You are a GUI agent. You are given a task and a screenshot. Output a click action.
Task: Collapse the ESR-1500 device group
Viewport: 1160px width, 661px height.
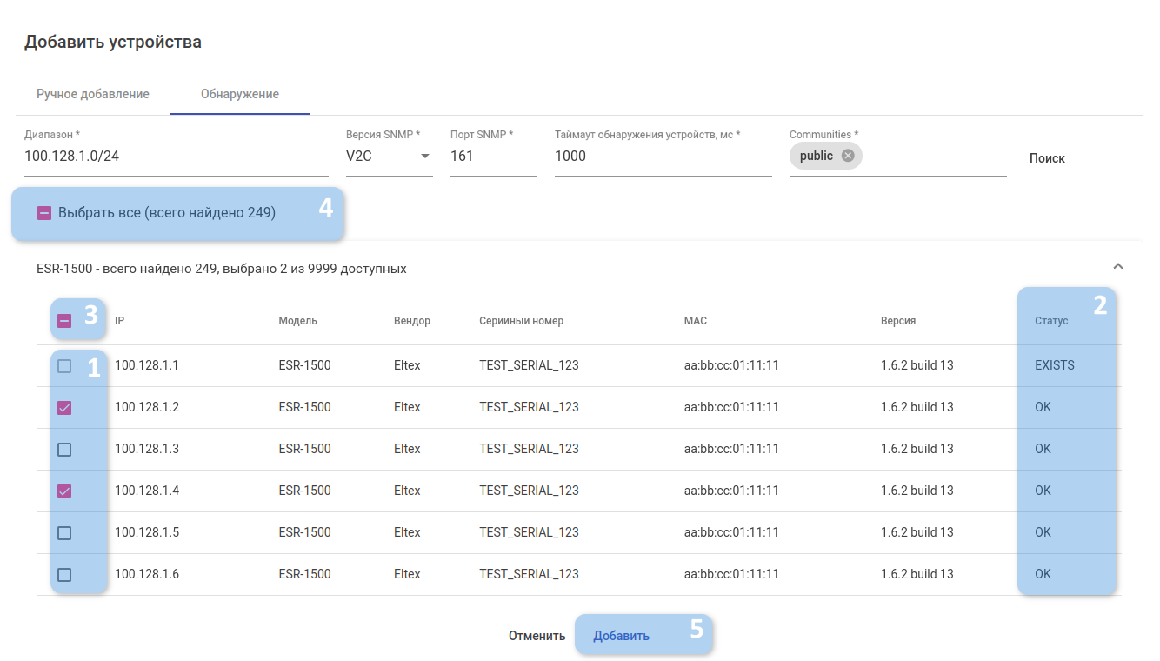pos(1118,267)
